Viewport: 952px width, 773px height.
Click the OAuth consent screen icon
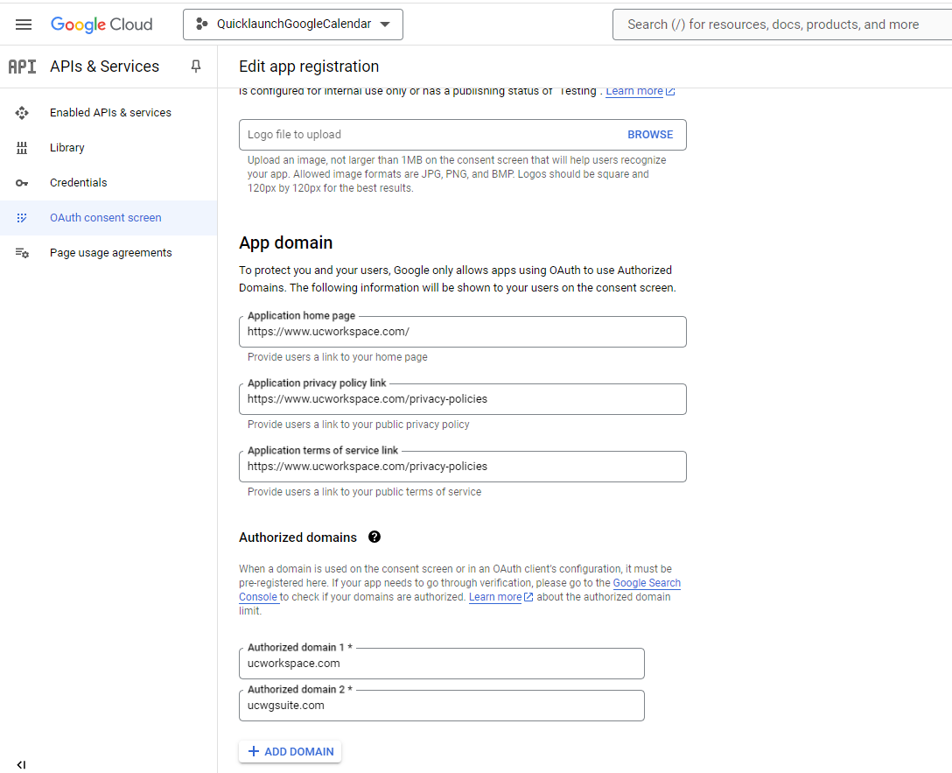point(22,217)
